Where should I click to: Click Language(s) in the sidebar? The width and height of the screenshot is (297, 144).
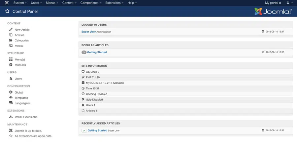22,103
